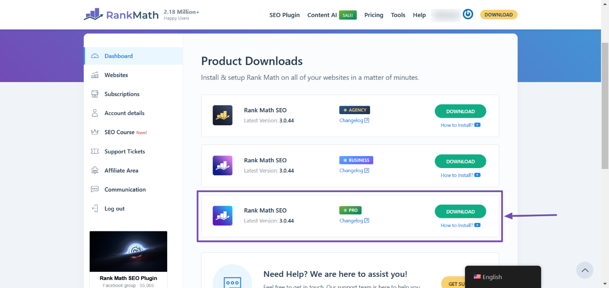
Task: Open How to Install for Pro
Action: (x=457, y=226)
